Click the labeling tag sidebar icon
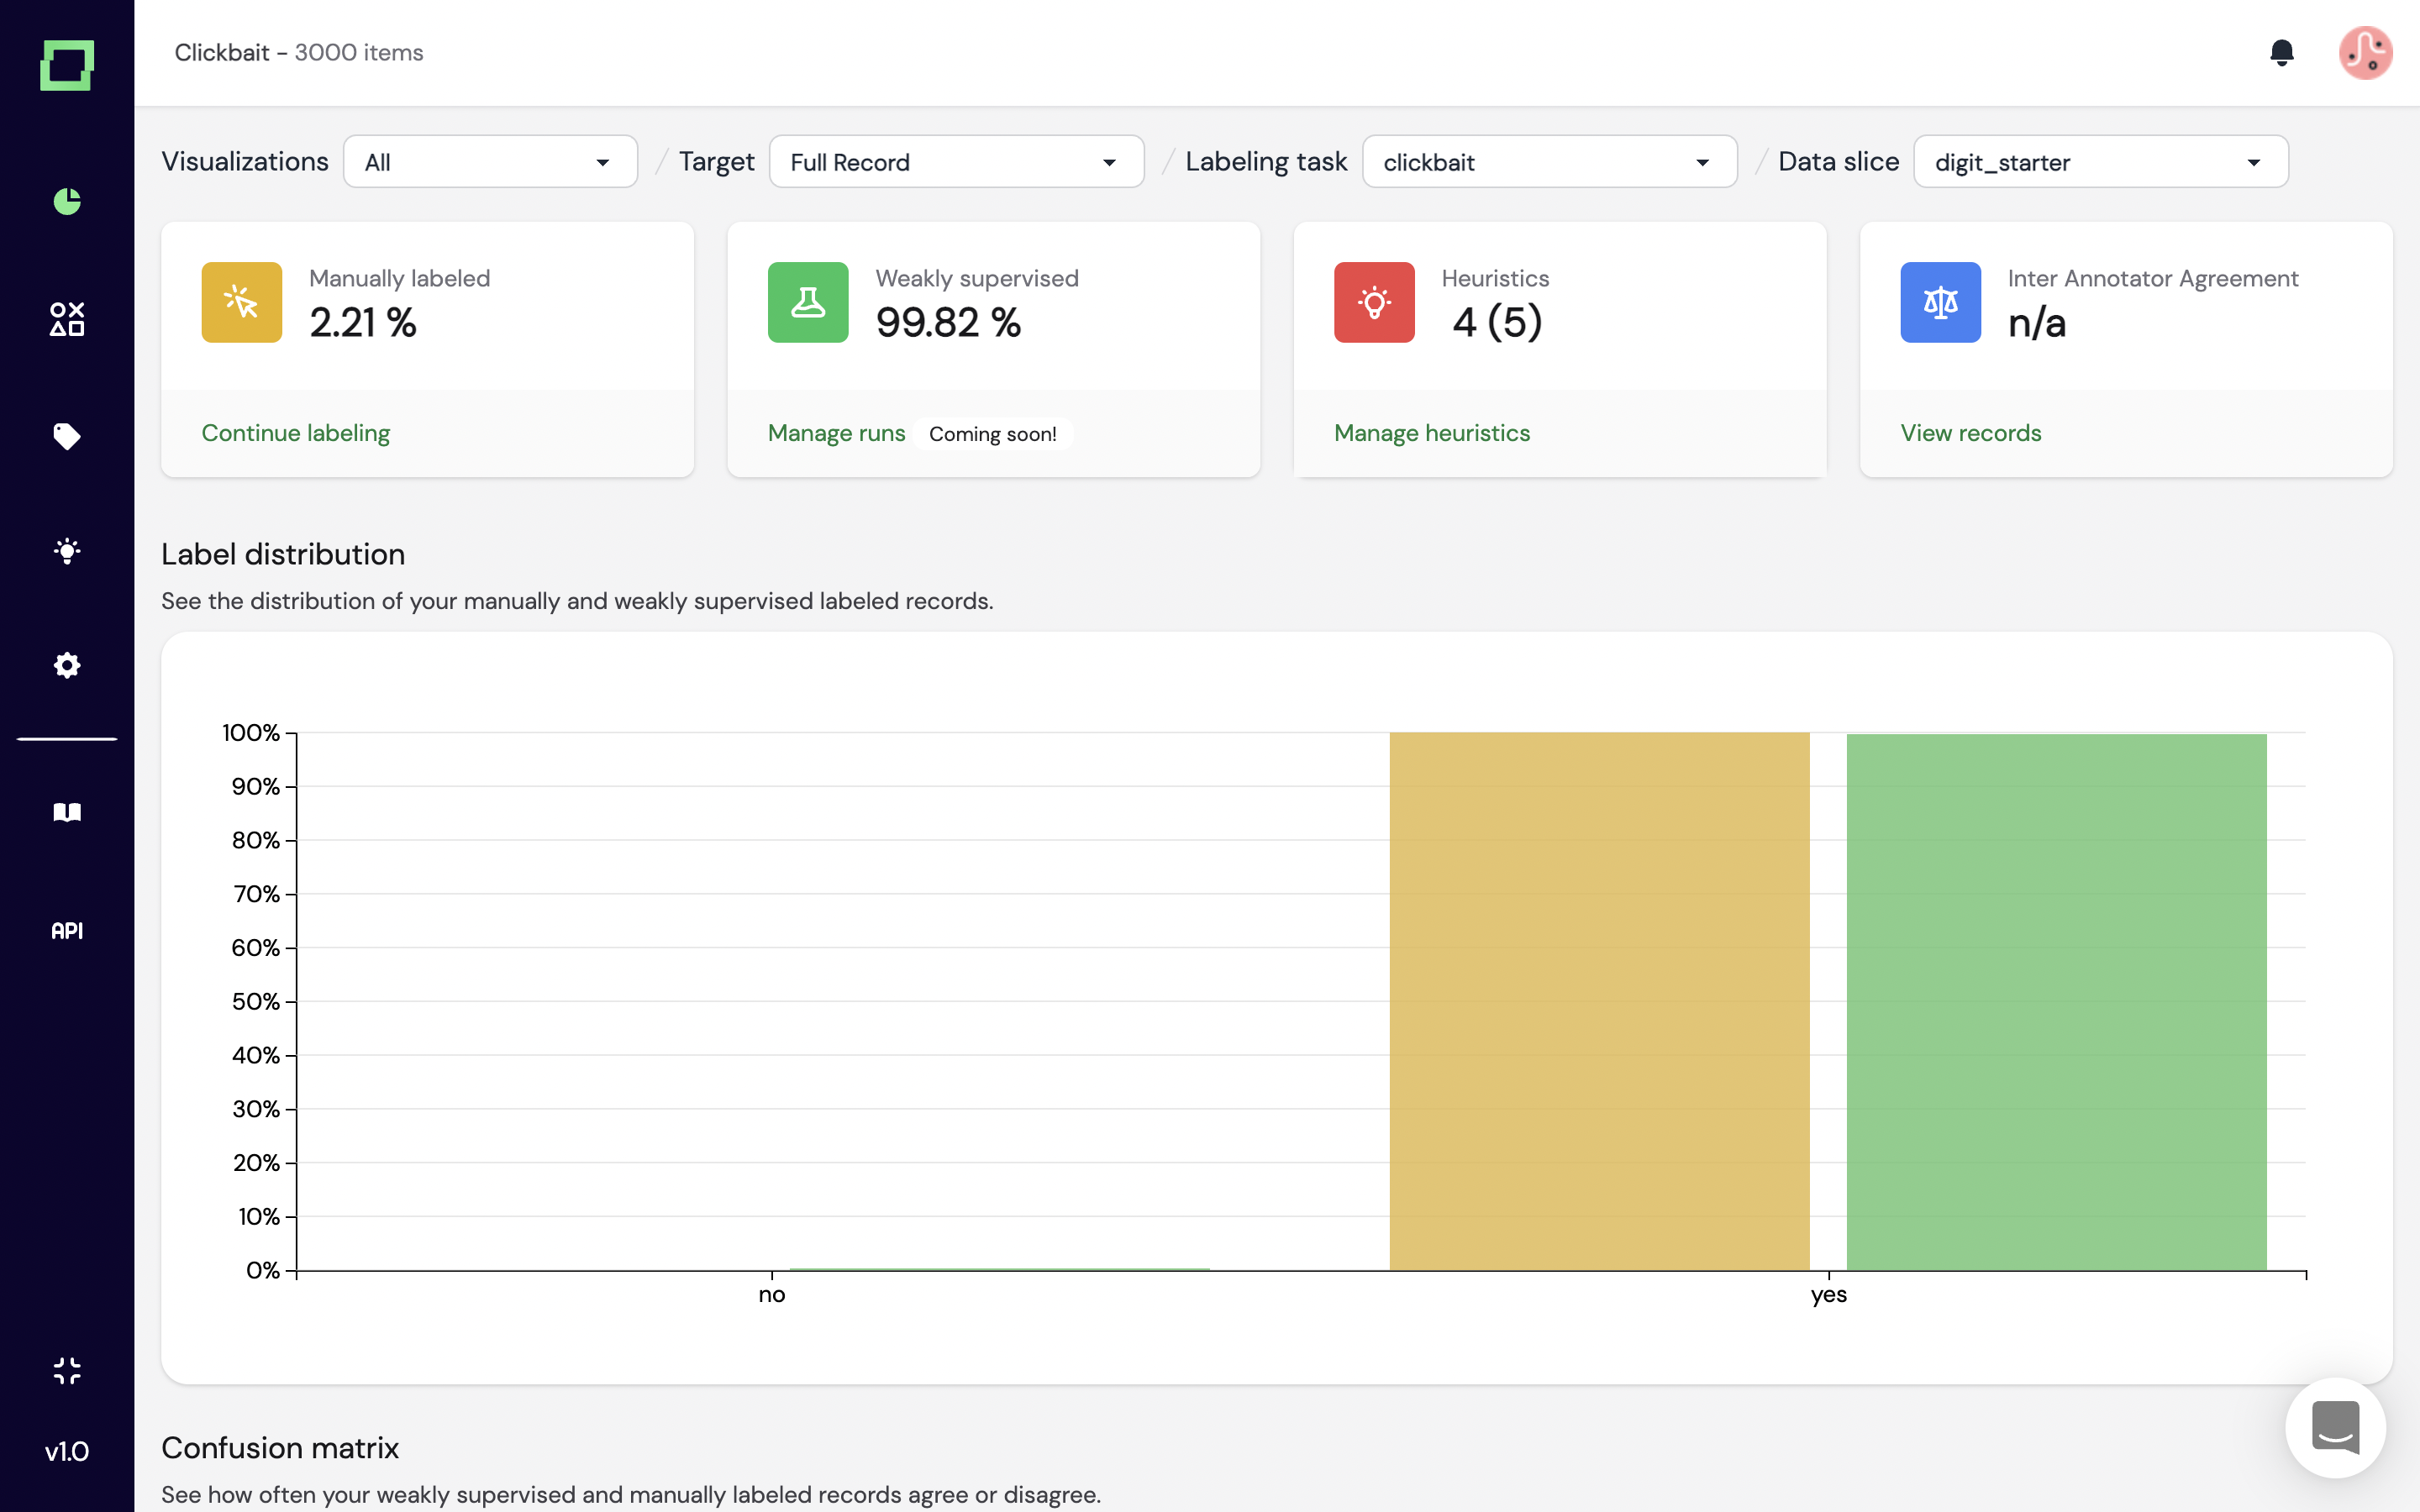 [x=67, y=436]
